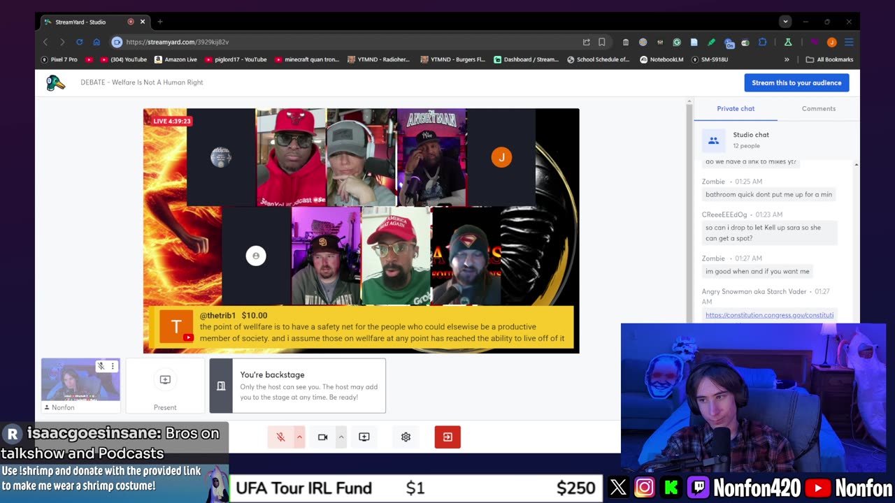This screenshot has width=895, height=503.
Task: Open Nonfon thumbnail three-dot menu
Action: (x=113, y=366)
